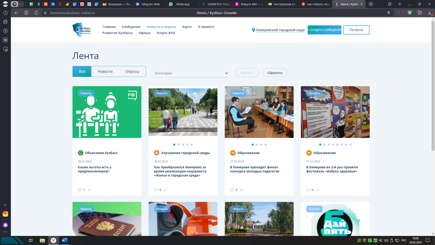The width and height of the screenshot is (435, 245).
Task: Click the browser back arrow
Action: tap(16, 13)
